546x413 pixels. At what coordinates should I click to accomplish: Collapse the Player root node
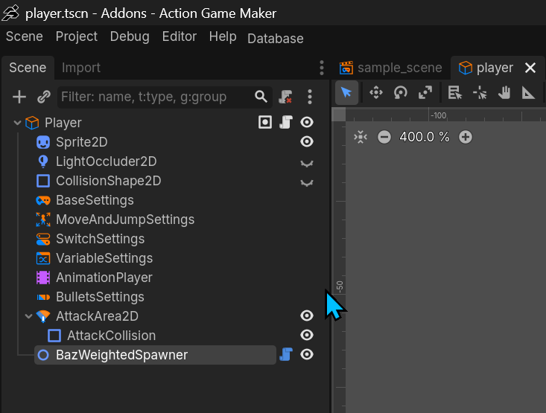click(x=17, y=123)
